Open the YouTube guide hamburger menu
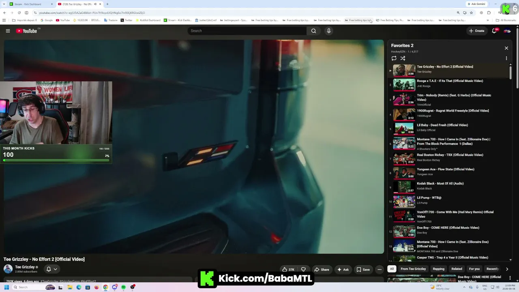This screenshot has height=292, width=519. [8, 31]
